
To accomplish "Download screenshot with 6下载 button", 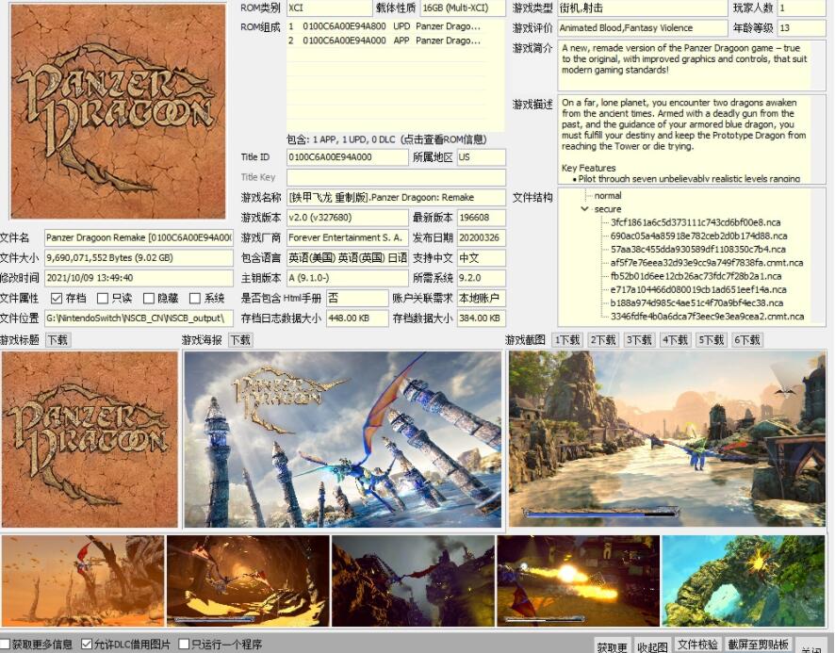I will pos(747,340).
